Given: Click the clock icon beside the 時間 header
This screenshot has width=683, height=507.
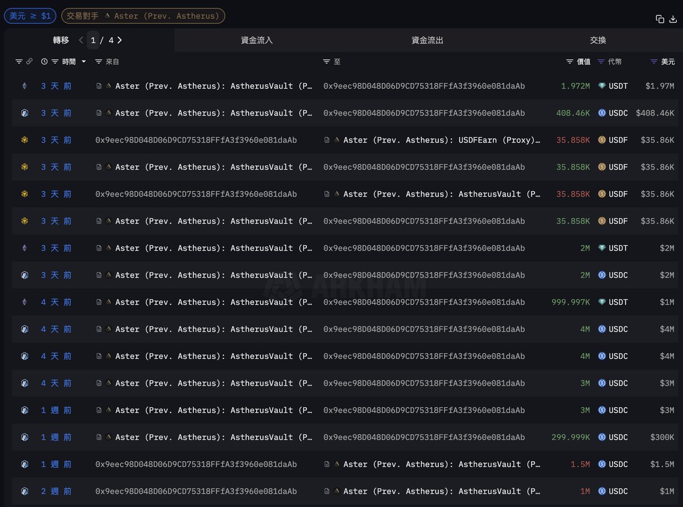Looking at the screenshot, I should (44, 62).
